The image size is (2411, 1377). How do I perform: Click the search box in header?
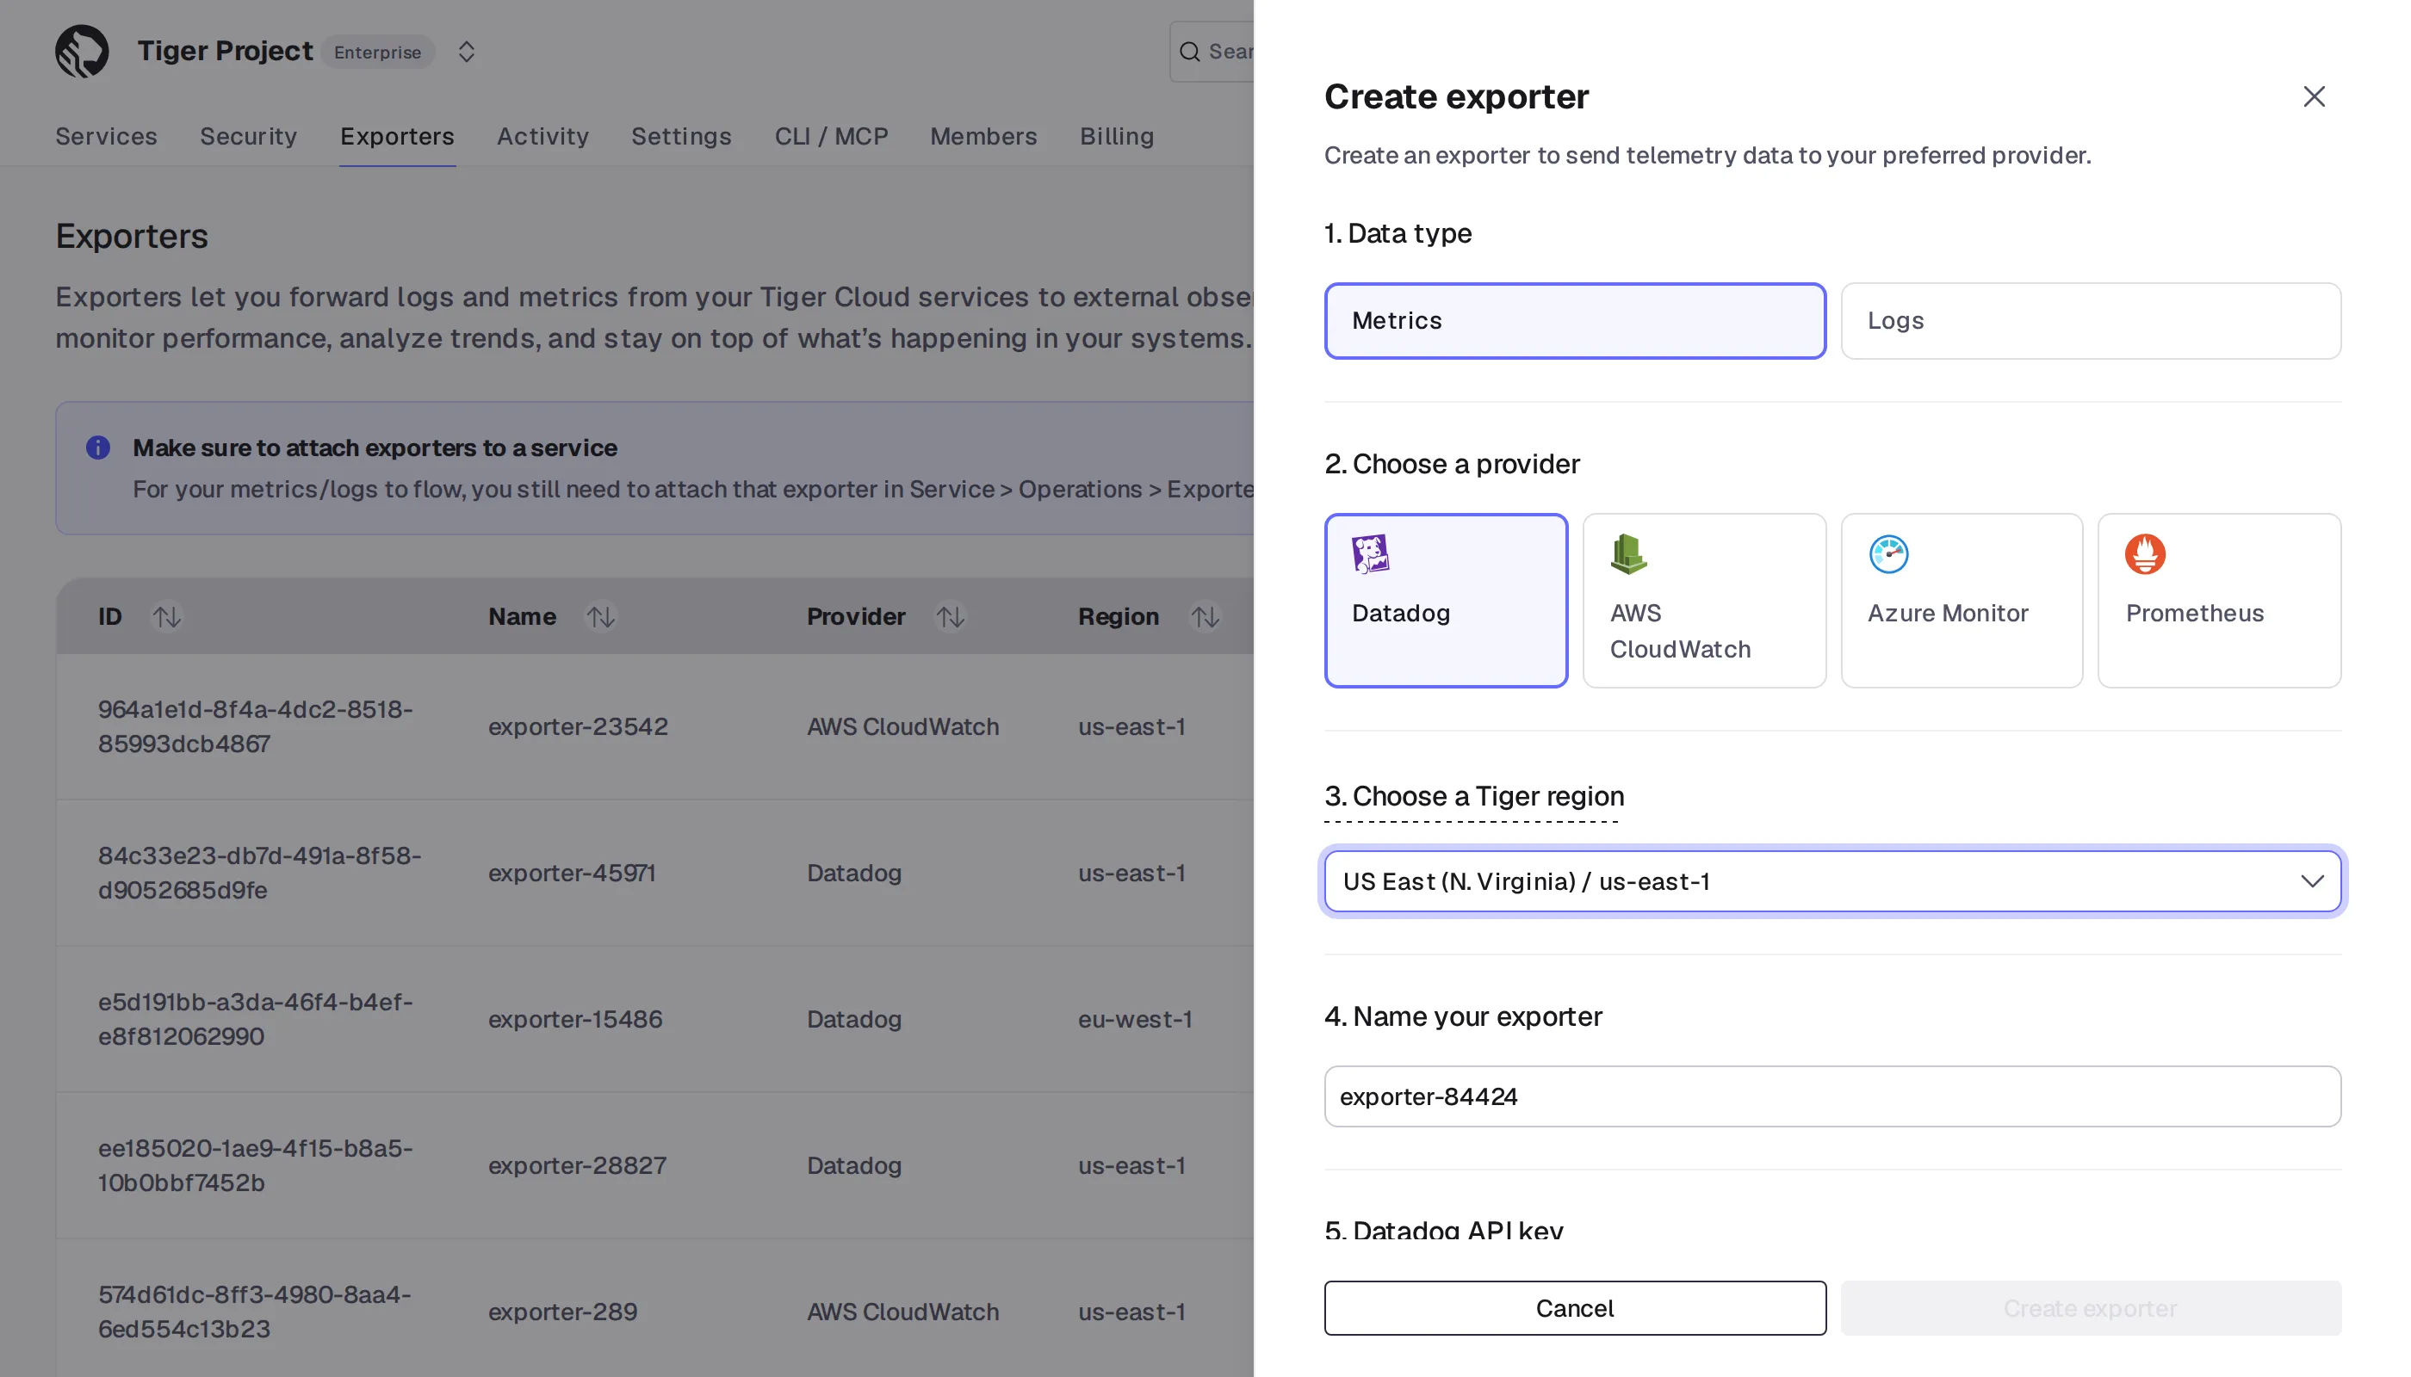[1212, 52]
